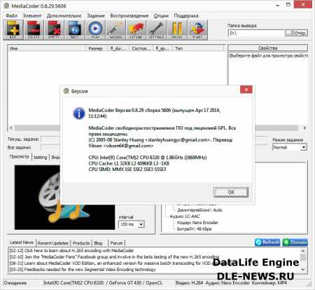The width and height of the screenshot is (315, 290).
Task: Open the Опции menu
Action: 161,15
